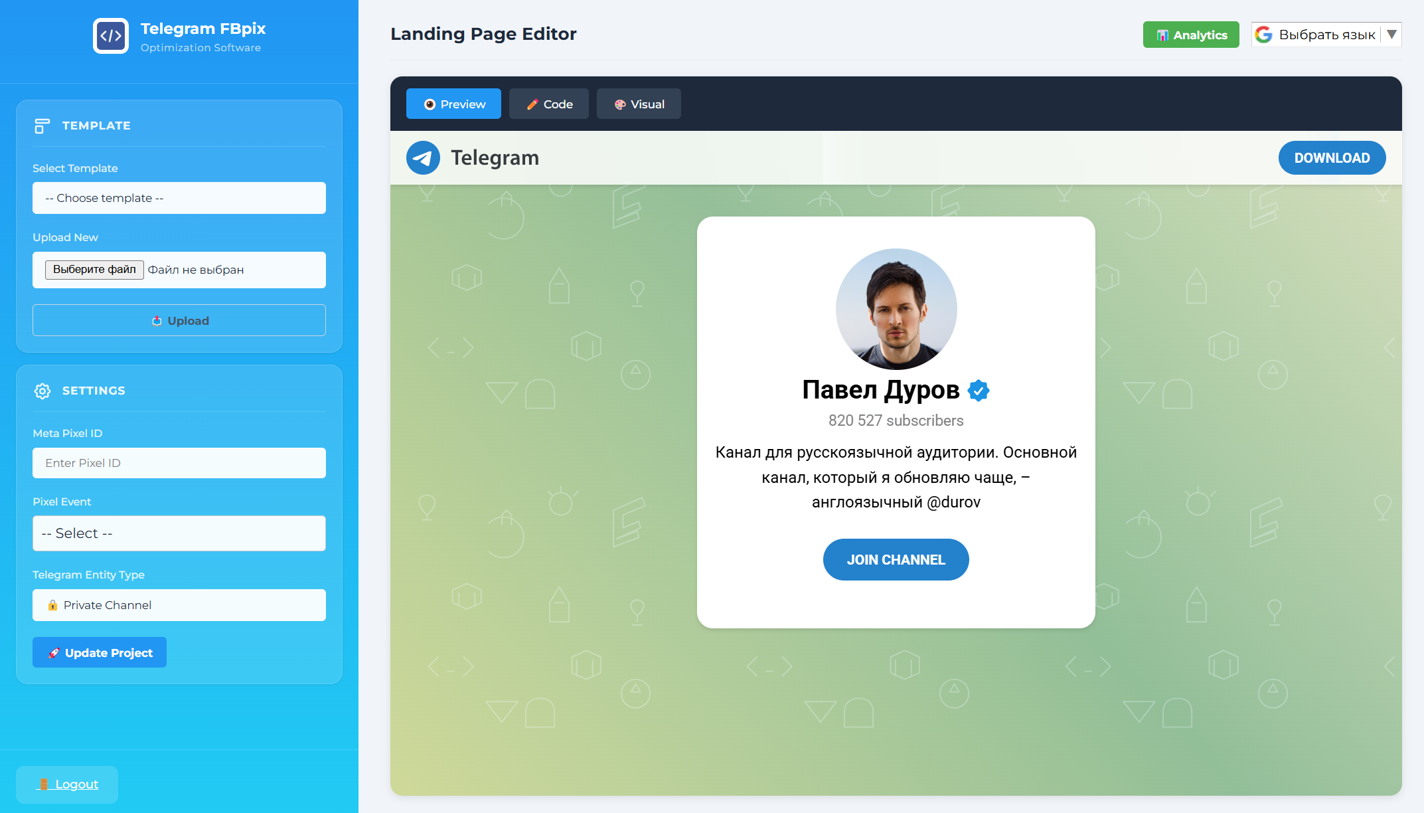The width and height of the screenshot is (1424, 813).
Task: Click the chart icon on Analytics button
Action: coord(1162,35)
